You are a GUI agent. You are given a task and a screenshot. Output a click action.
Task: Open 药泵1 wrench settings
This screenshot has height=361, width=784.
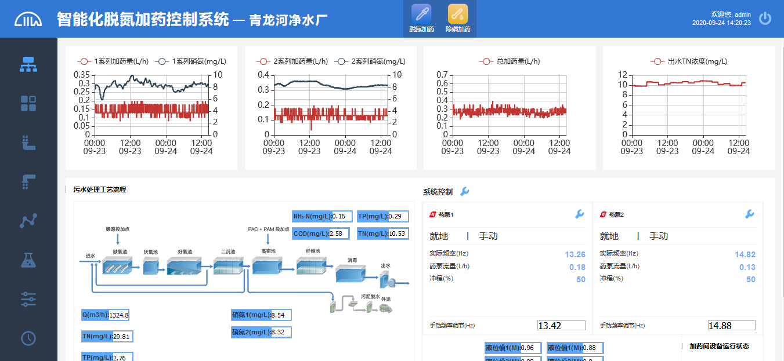[579, 214]
